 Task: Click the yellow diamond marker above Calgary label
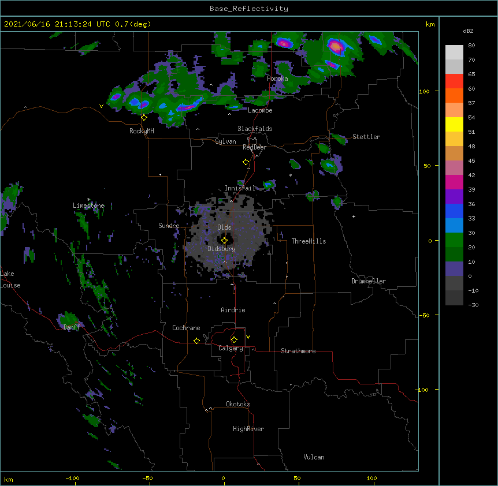234,340
